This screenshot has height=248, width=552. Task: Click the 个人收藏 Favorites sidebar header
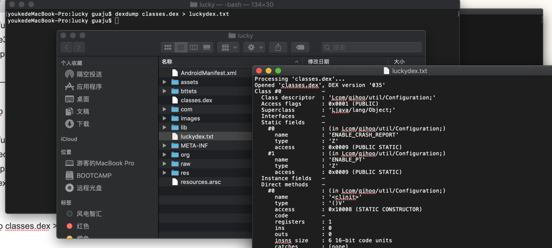[x=72, y=63]
